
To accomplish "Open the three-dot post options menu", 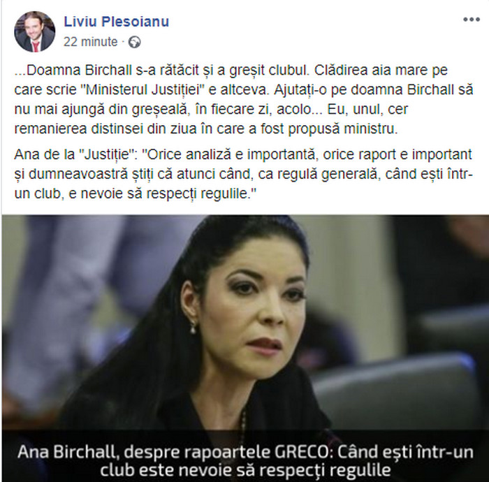I will coord(472,20).
